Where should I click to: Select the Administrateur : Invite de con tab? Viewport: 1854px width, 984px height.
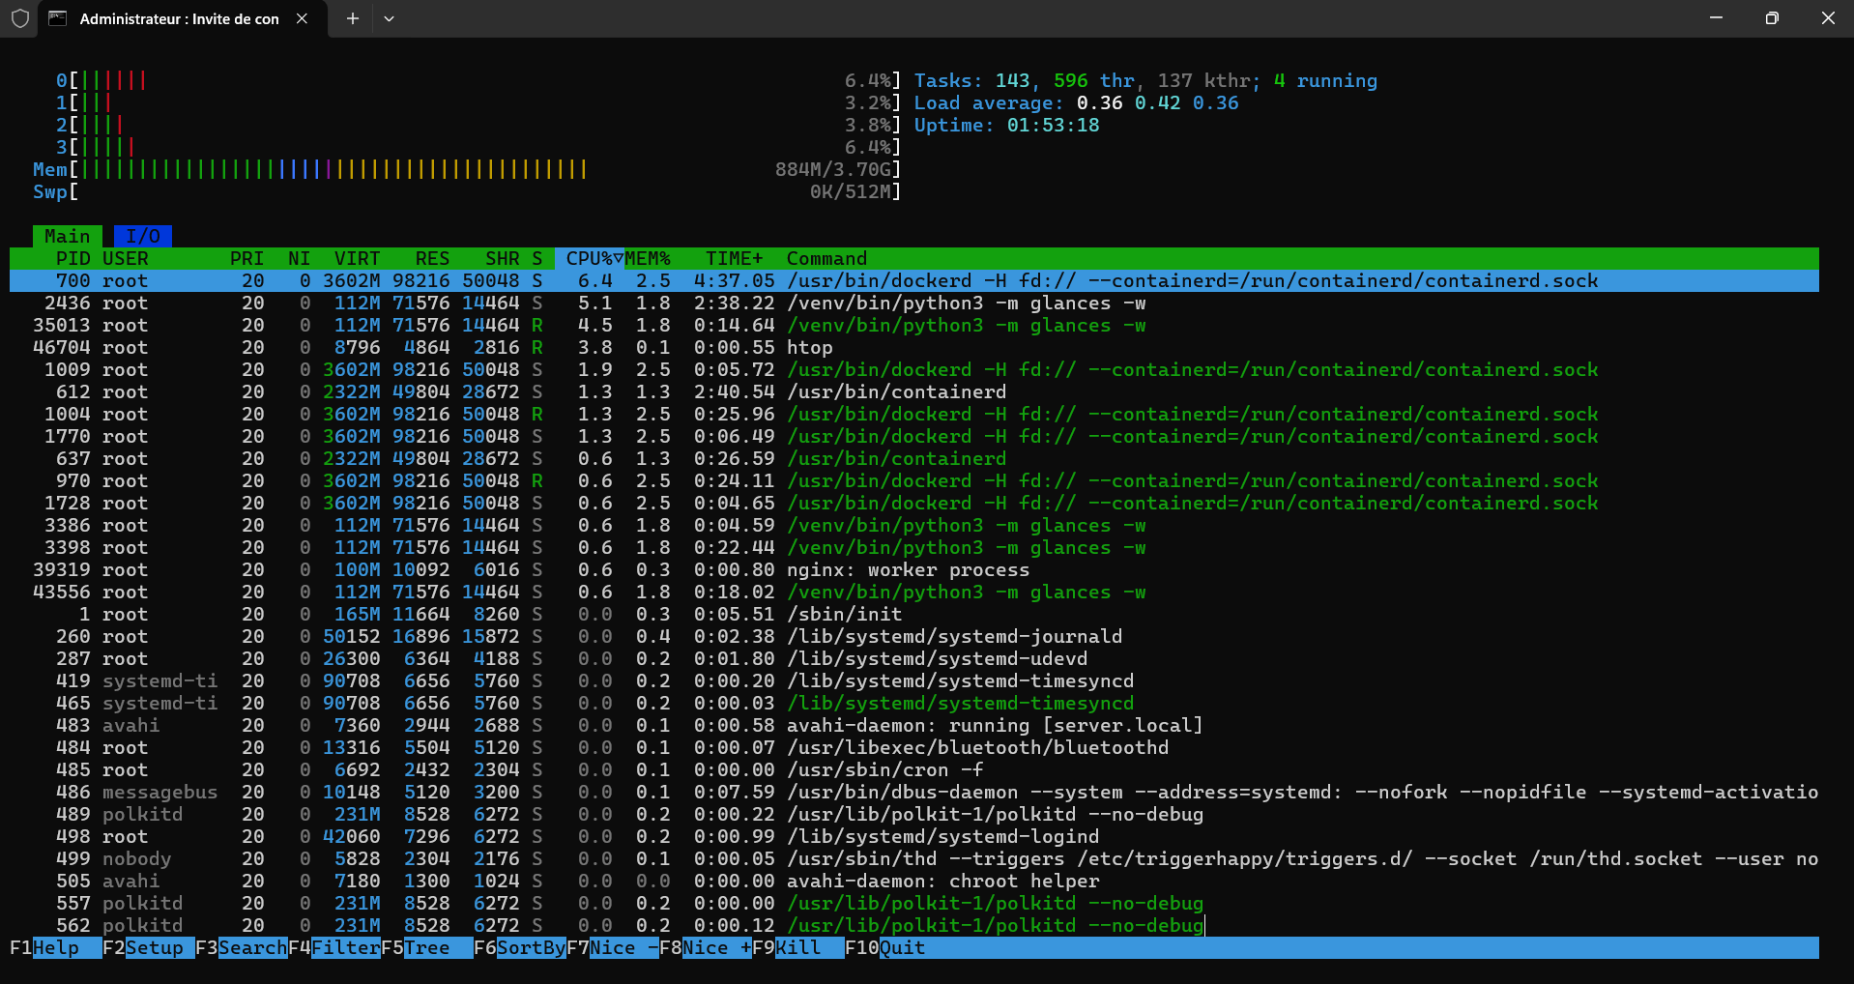(x=180, y=18)
